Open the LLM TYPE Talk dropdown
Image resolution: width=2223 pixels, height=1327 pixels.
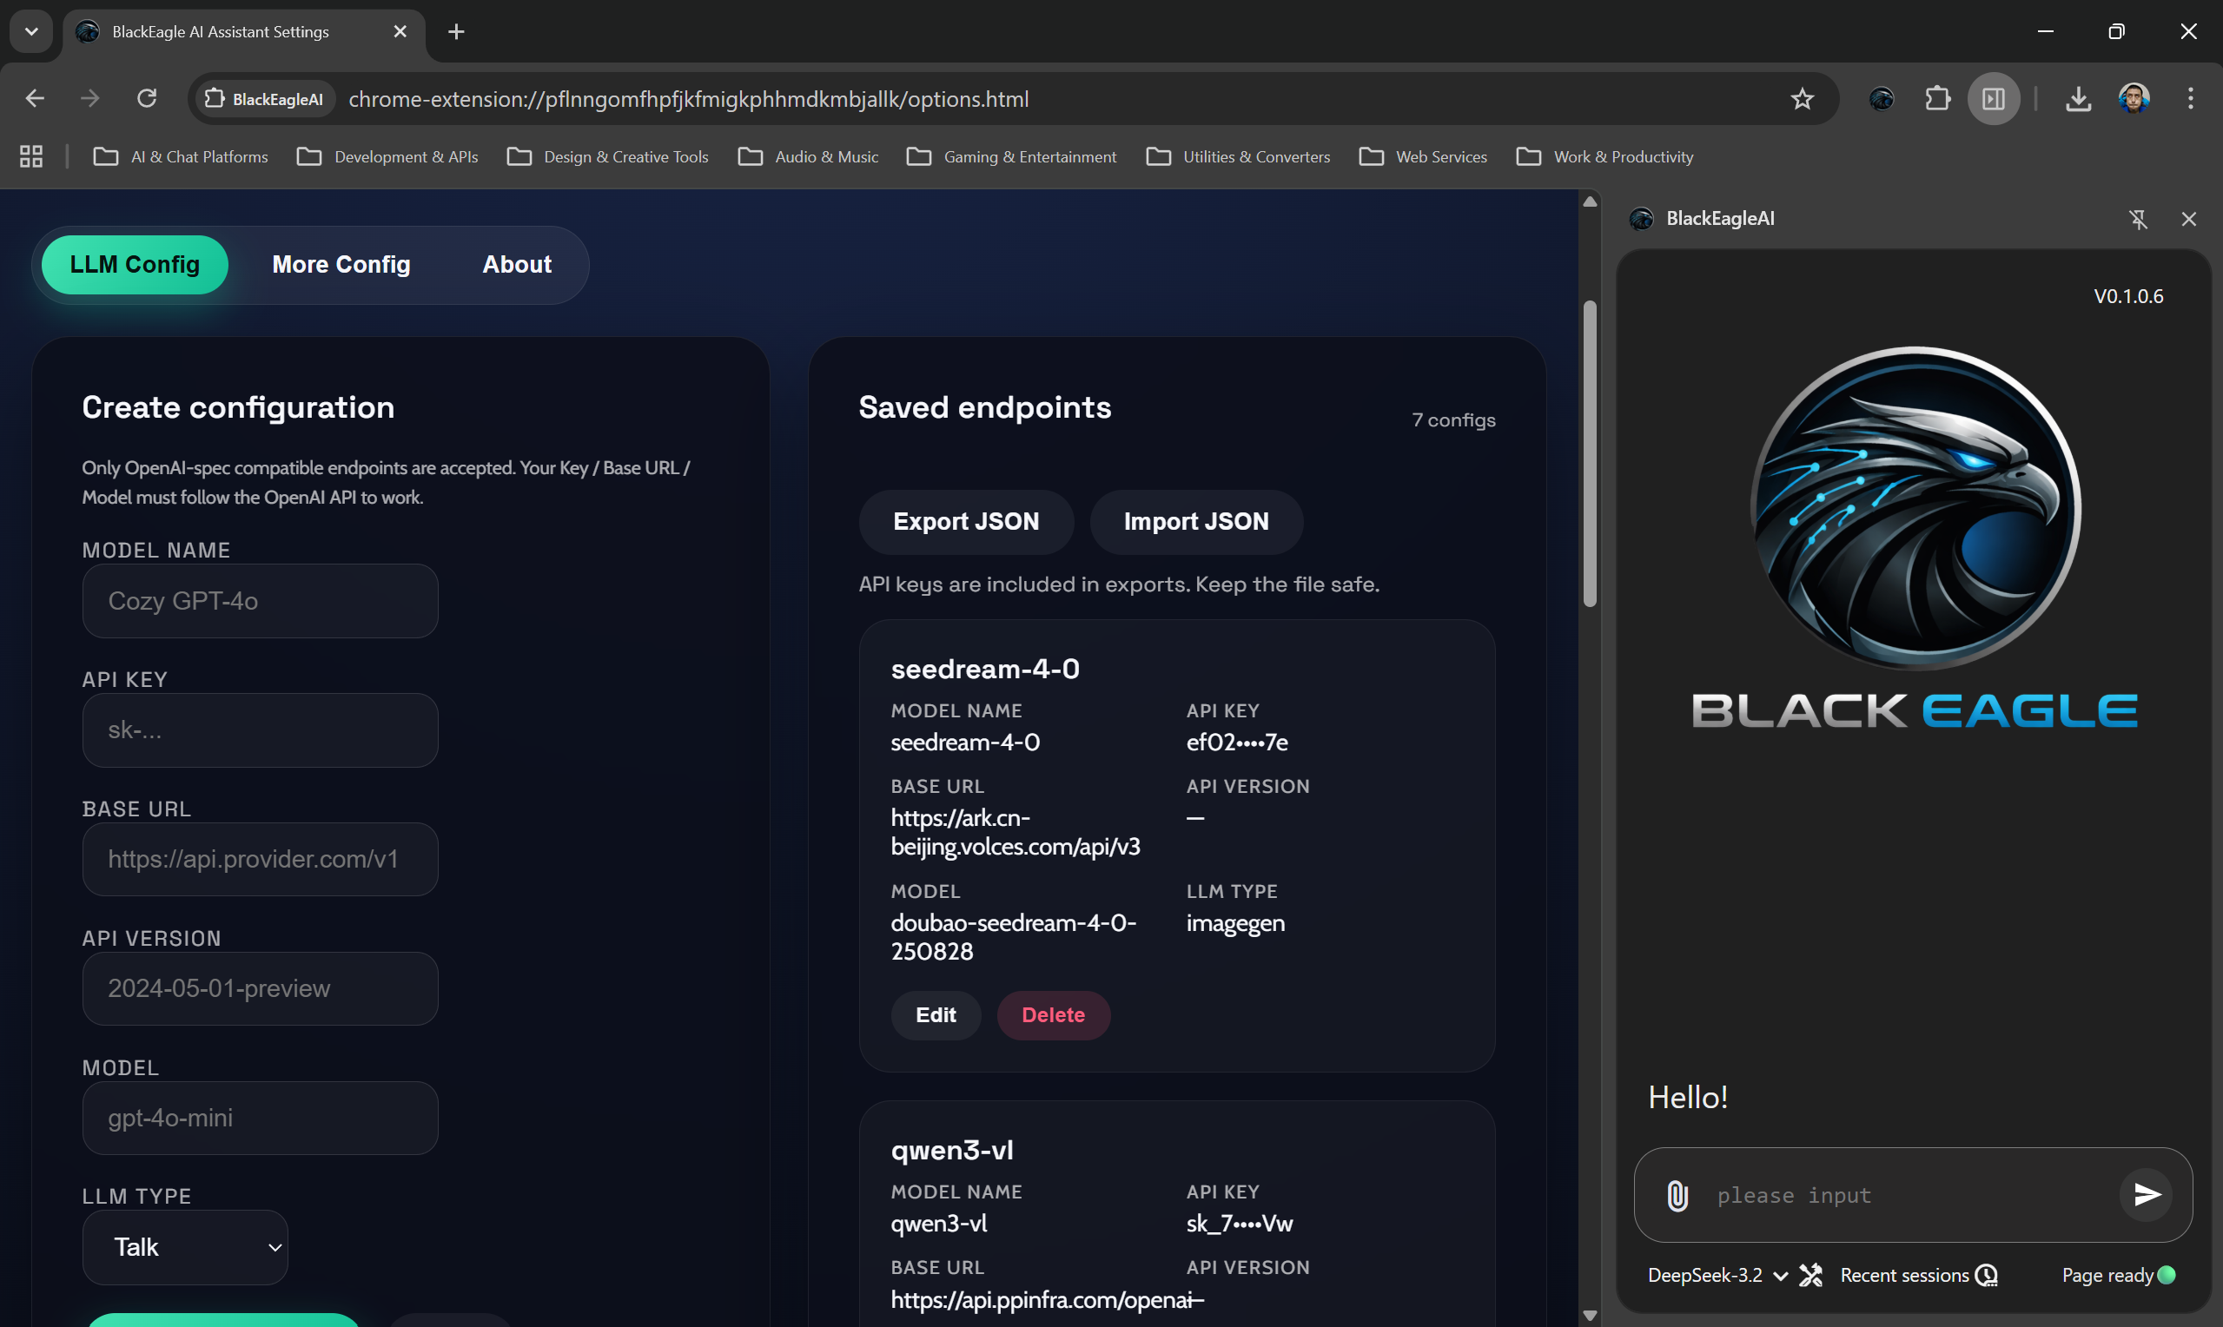click(x=184, y=1246)
